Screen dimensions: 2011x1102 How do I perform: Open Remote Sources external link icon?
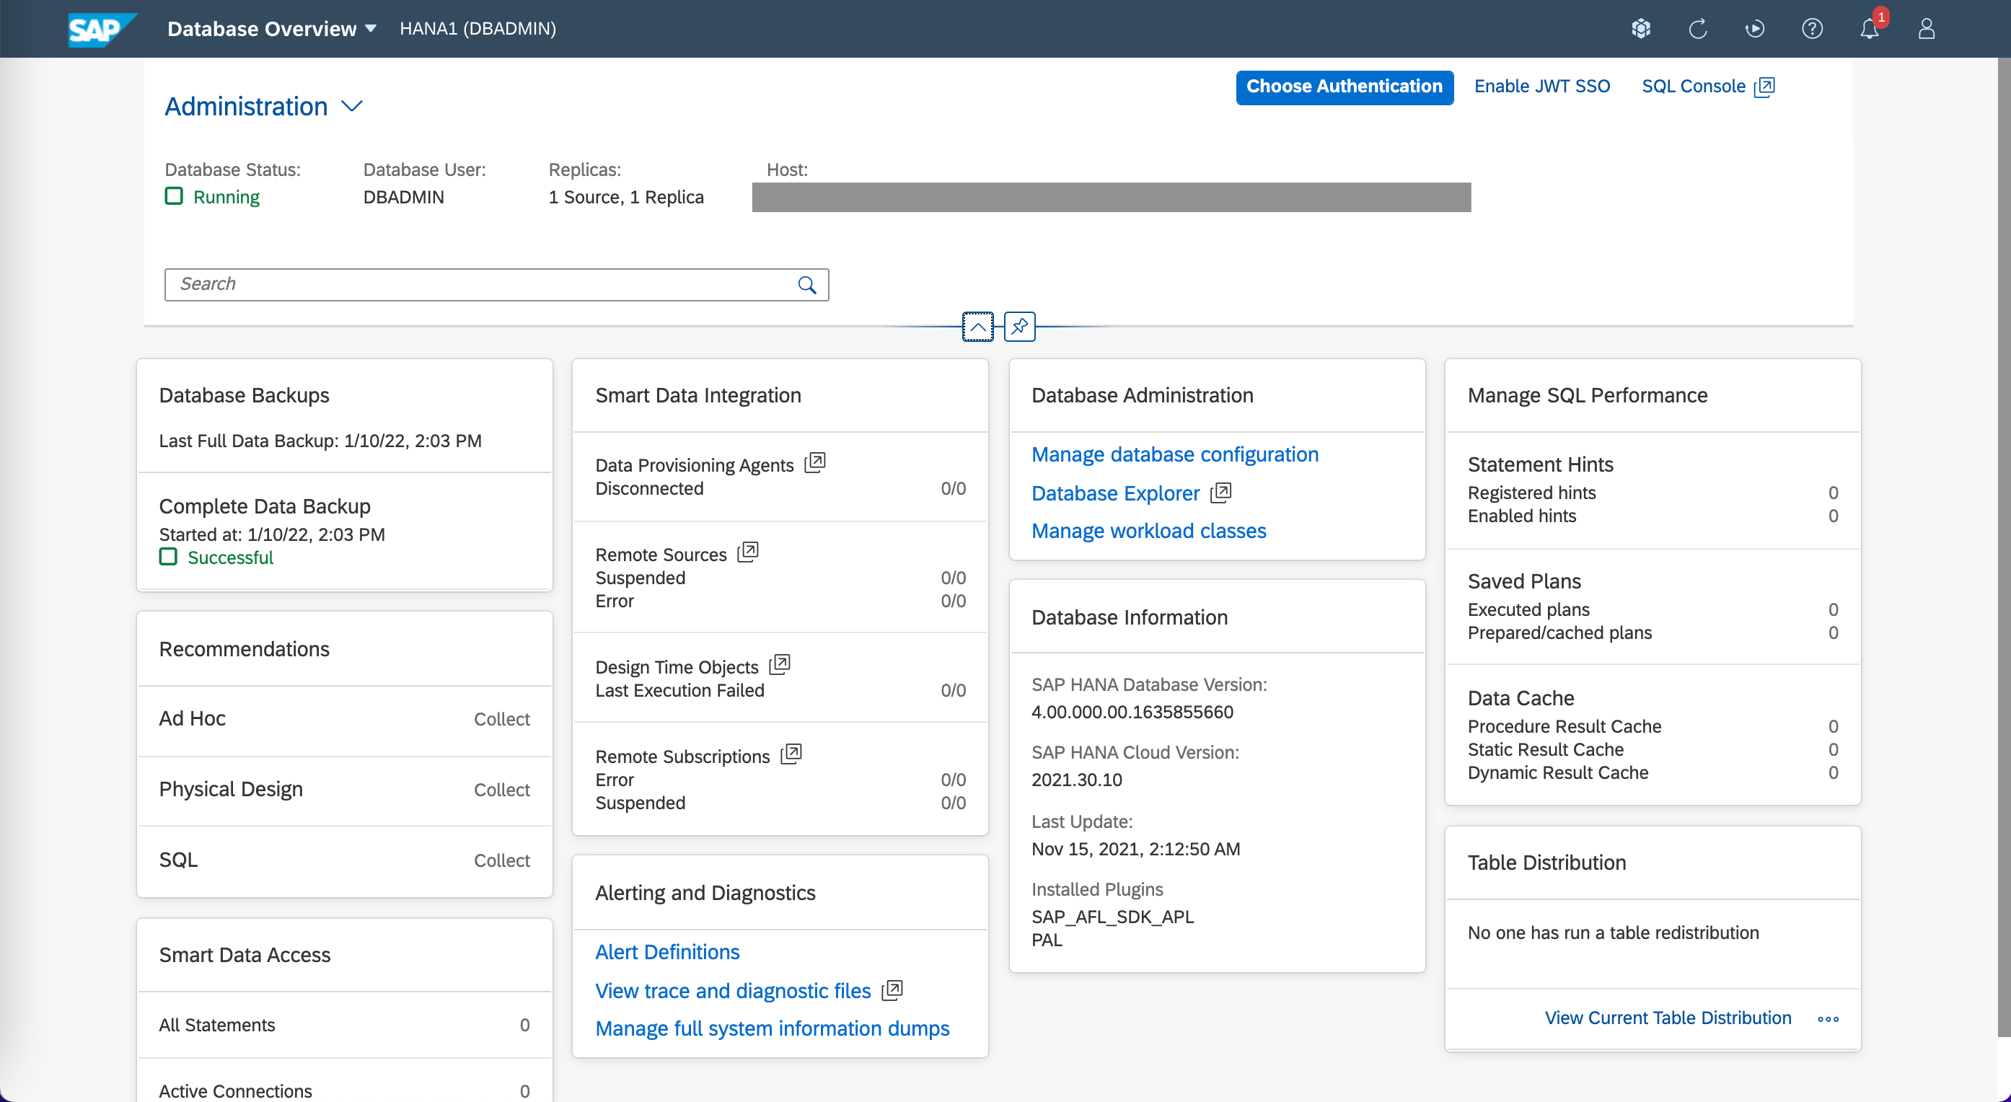(748, 552)
